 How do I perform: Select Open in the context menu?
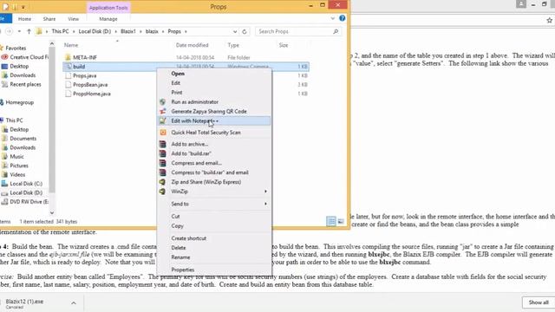[178, 74]
